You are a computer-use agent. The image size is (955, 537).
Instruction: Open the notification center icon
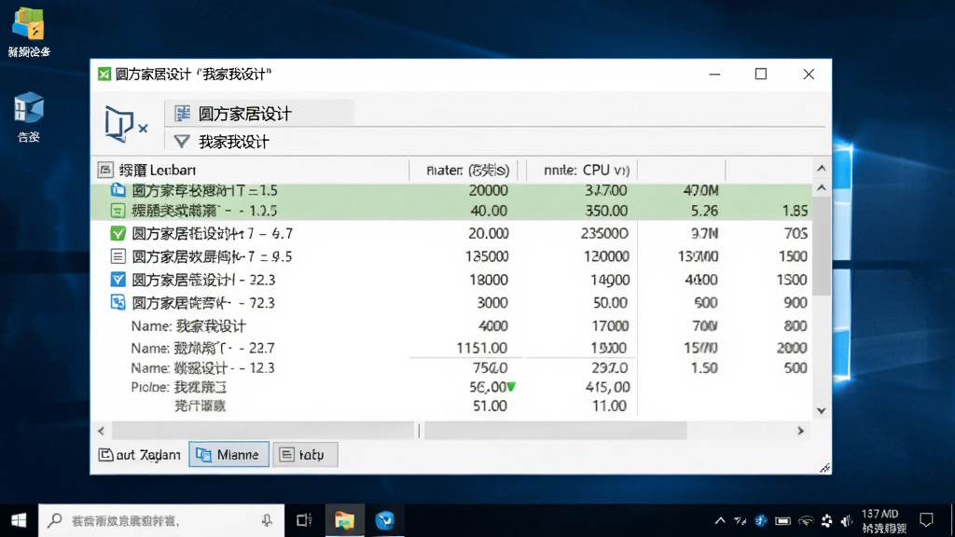pos(926,520)
